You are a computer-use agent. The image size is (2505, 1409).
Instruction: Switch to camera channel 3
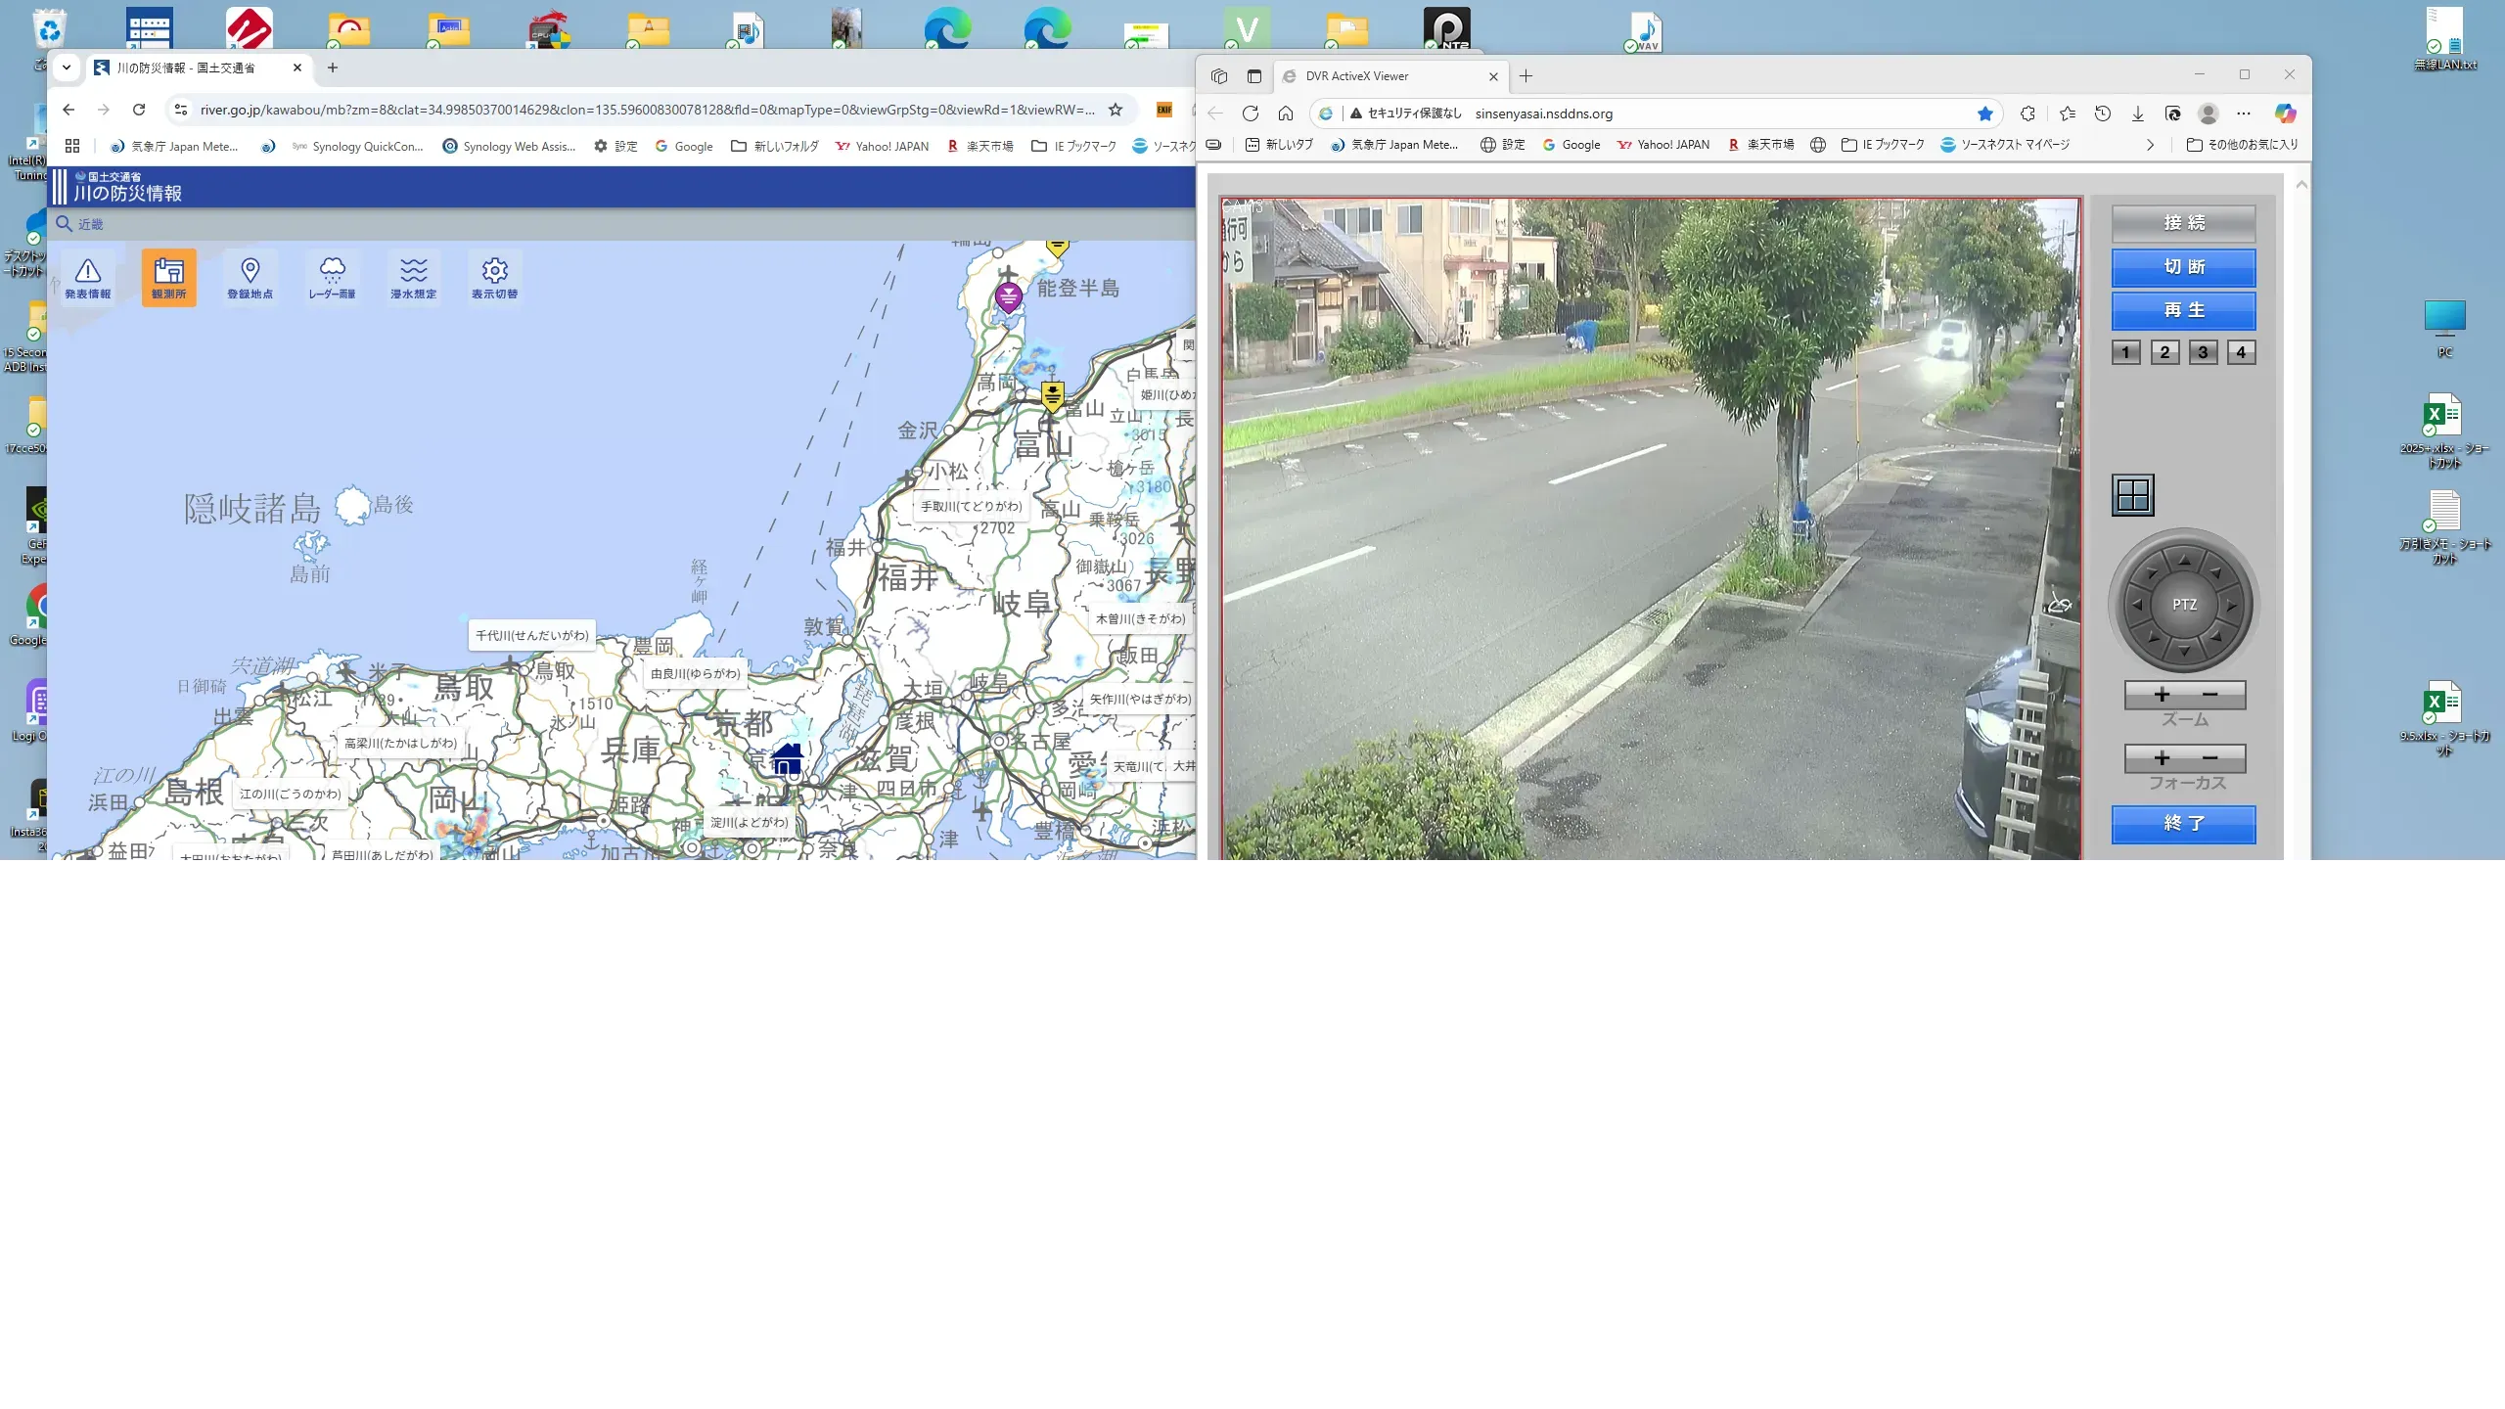tap(2203, 352)
